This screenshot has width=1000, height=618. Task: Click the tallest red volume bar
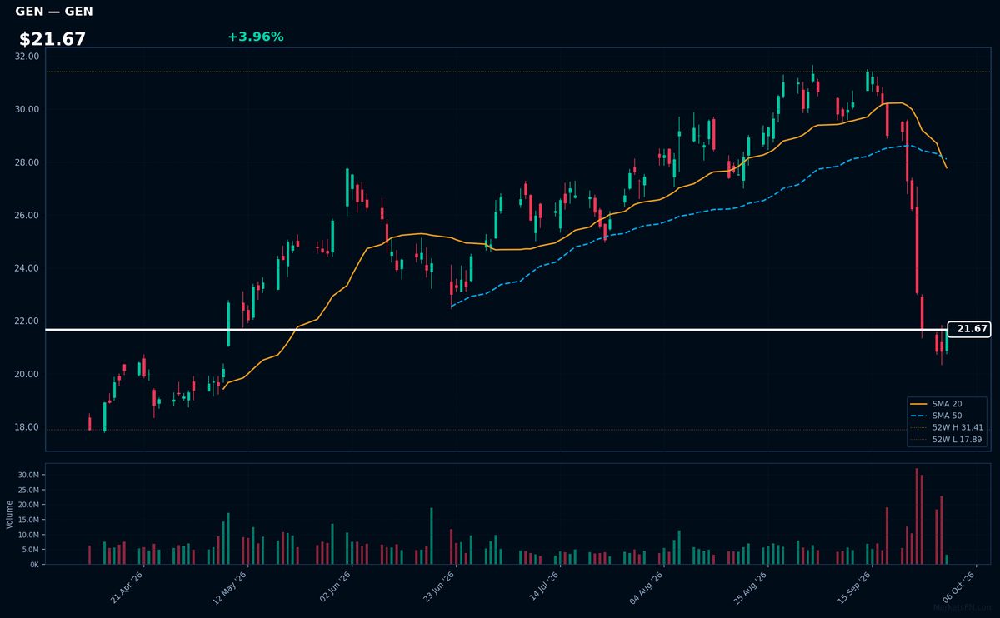coord(917,516)
